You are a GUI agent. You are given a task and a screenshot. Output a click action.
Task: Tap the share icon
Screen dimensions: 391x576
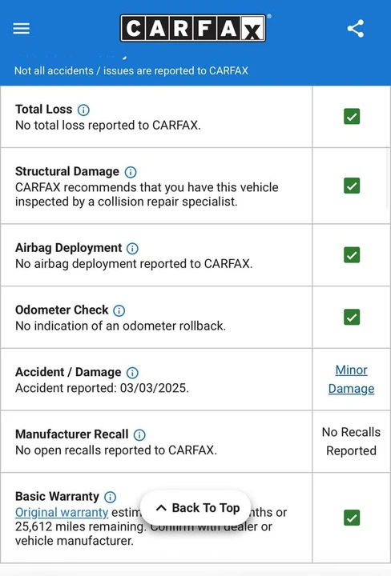coord(355,28)
